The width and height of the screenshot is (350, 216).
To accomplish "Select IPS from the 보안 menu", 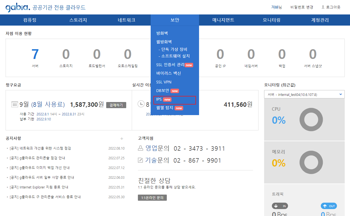I will (x=159, y=99).
